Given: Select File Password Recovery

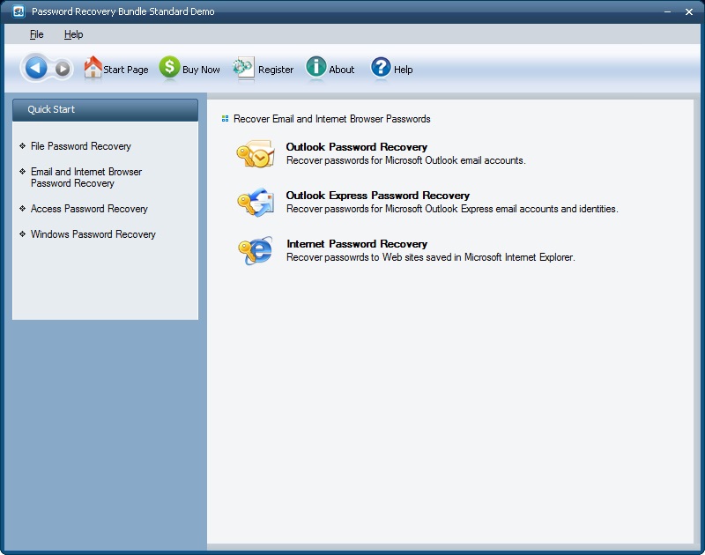Looking at the screenshot, I should click(82, 146).
